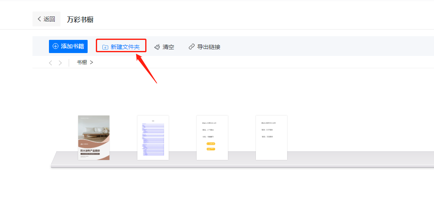Open the fourth book on the shelf
434x199 pixels.
coord(272,137)
